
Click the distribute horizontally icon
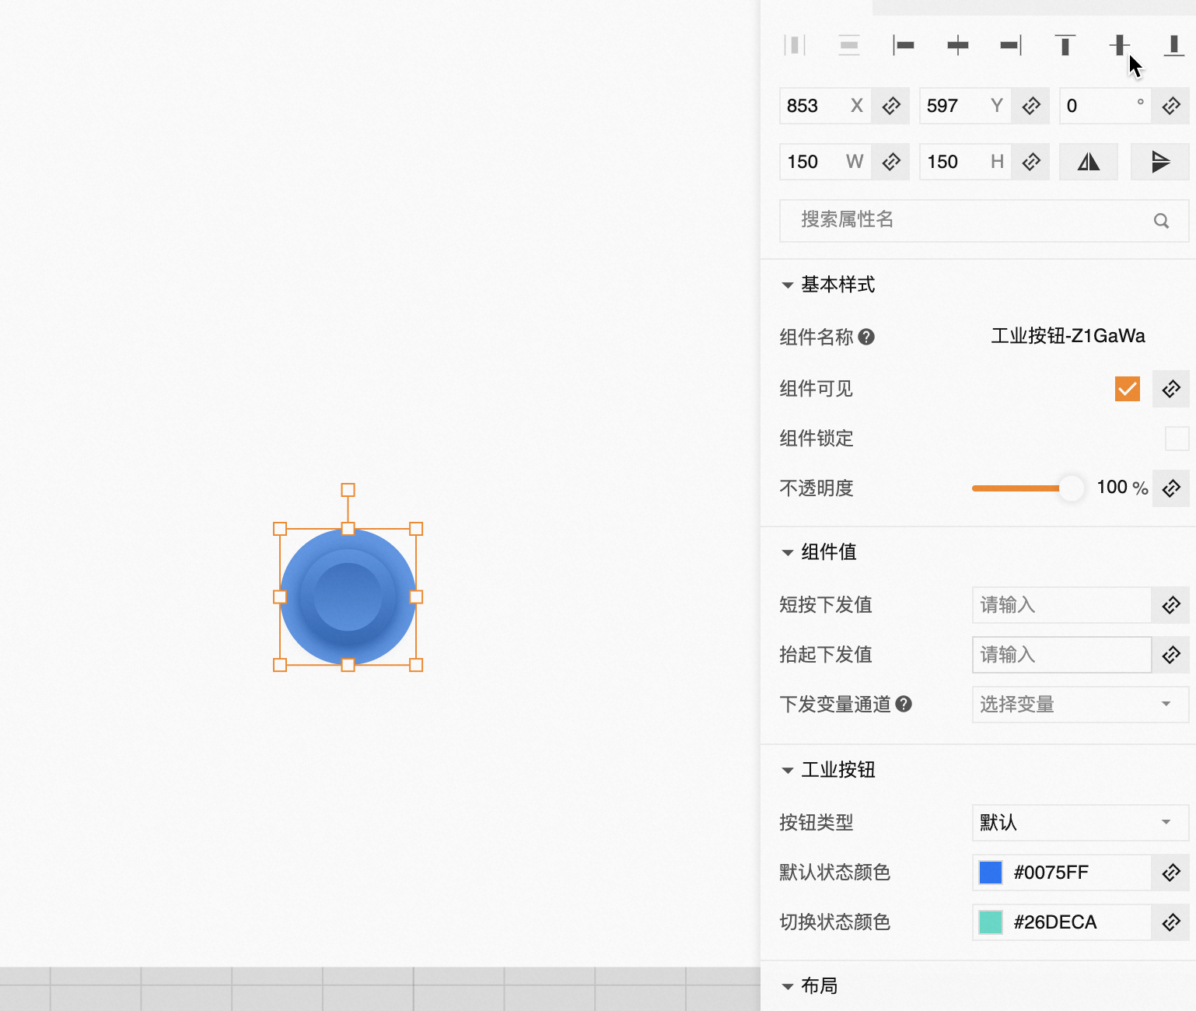794,45
